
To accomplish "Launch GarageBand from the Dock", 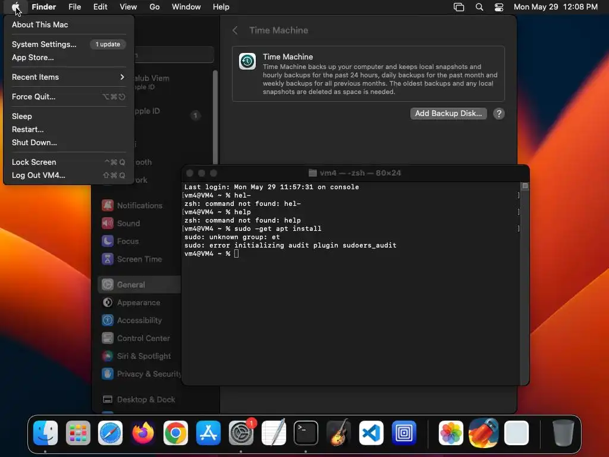I will click(338, 433).
